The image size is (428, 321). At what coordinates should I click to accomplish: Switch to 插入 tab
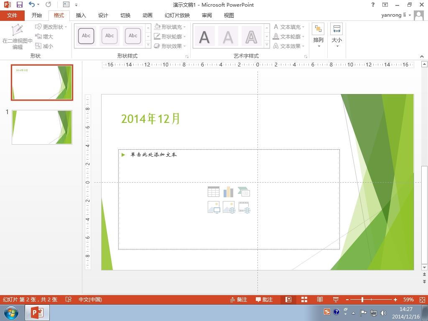[x=81, y=15]
